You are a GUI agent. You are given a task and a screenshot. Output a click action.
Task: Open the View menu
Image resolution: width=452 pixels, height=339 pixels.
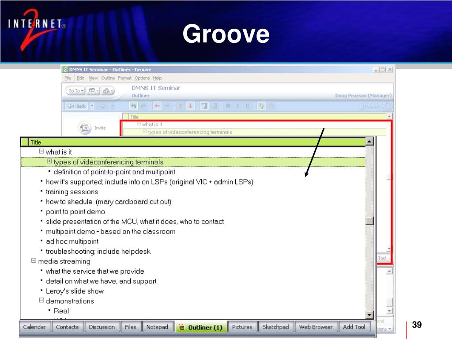coord(93,78)
